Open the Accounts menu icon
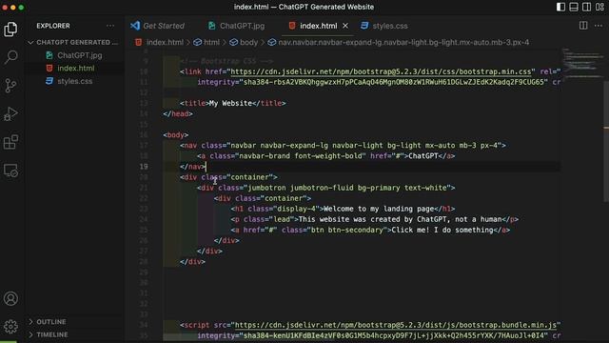 (10, 298)
